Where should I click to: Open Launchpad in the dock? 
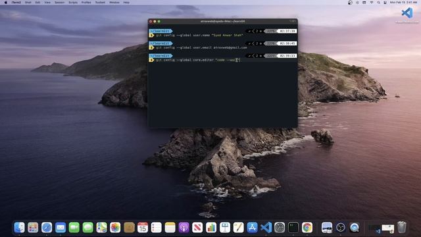tap(33, 228)
